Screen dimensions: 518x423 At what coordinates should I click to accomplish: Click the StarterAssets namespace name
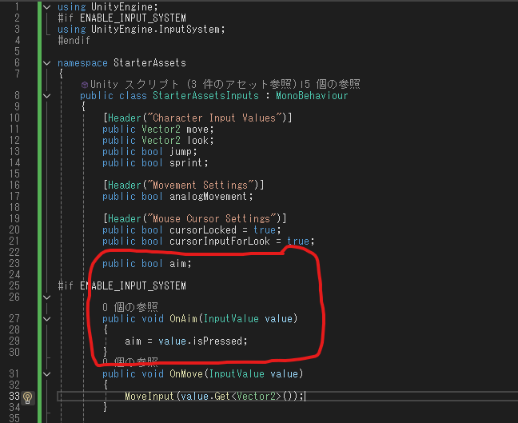pos(149,63)
